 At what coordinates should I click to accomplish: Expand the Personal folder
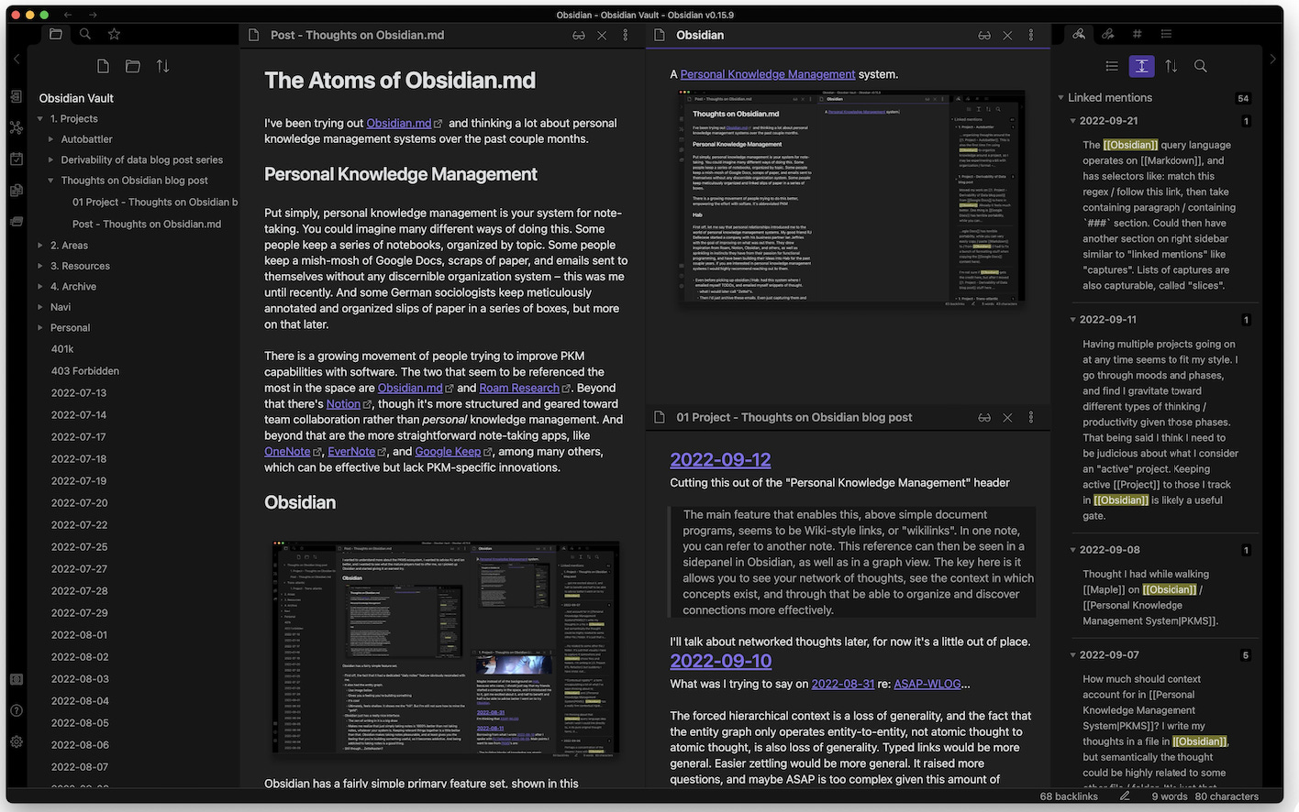click(40, 327)
